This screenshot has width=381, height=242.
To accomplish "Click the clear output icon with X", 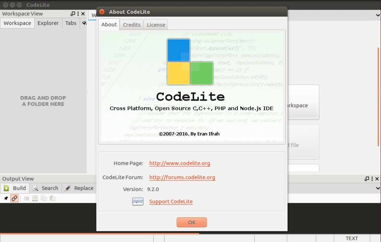I will coord(26,199).
